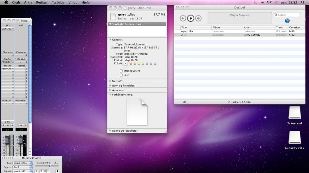This screenshot has height=173, width=309.
Task: Select the nytest.flac track row
Action: coord(240,31)
